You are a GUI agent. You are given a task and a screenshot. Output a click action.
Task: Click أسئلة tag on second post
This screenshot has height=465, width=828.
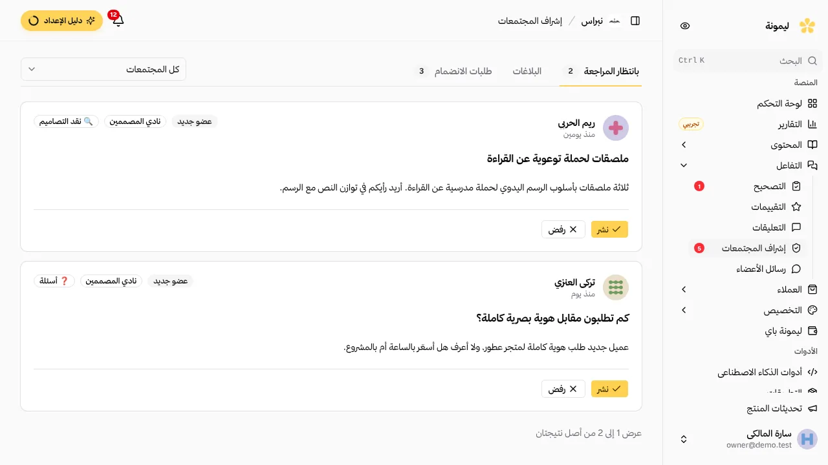(x=54, y=281)
